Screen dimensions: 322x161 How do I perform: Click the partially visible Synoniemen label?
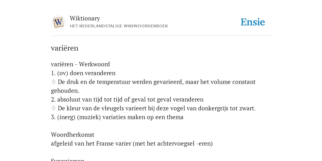pos(68,159)
